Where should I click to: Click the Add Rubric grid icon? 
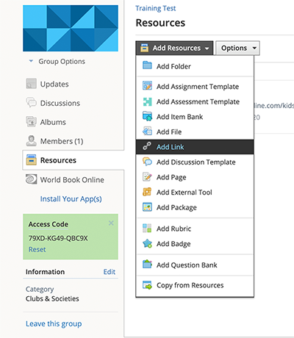click(x=147, y=228)
